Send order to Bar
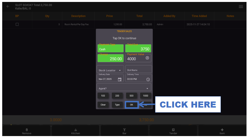This screenshot has width=249, height=138. coord(124,131)
